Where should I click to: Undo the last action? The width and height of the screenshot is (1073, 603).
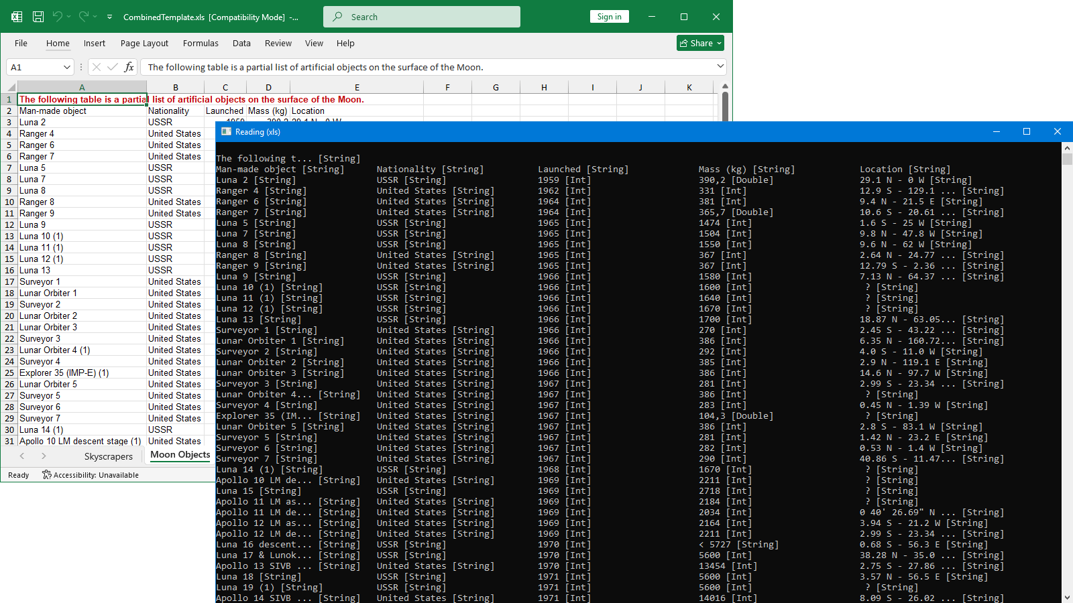click(x=57, y=17)
